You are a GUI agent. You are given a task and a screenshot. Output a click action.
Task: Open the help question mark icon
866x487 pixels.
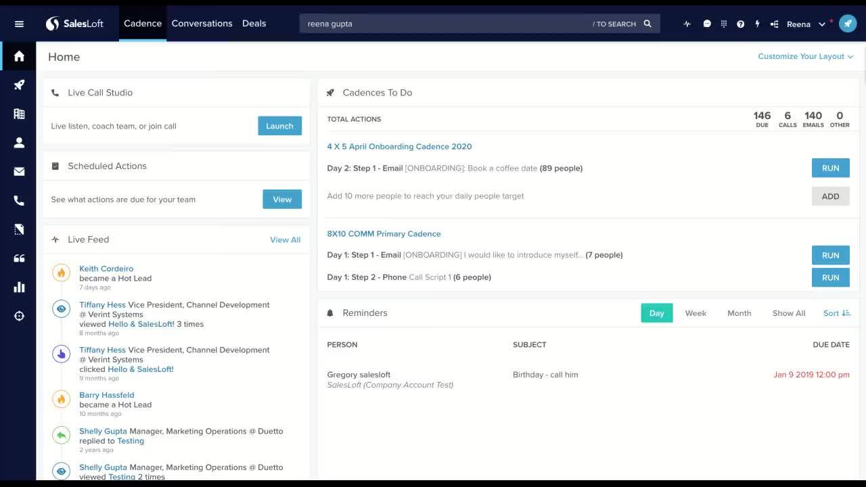[741, 24]
